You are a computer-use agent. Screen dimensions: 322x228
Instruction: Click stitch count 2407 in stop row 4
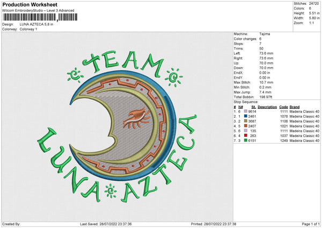point(252,126)
